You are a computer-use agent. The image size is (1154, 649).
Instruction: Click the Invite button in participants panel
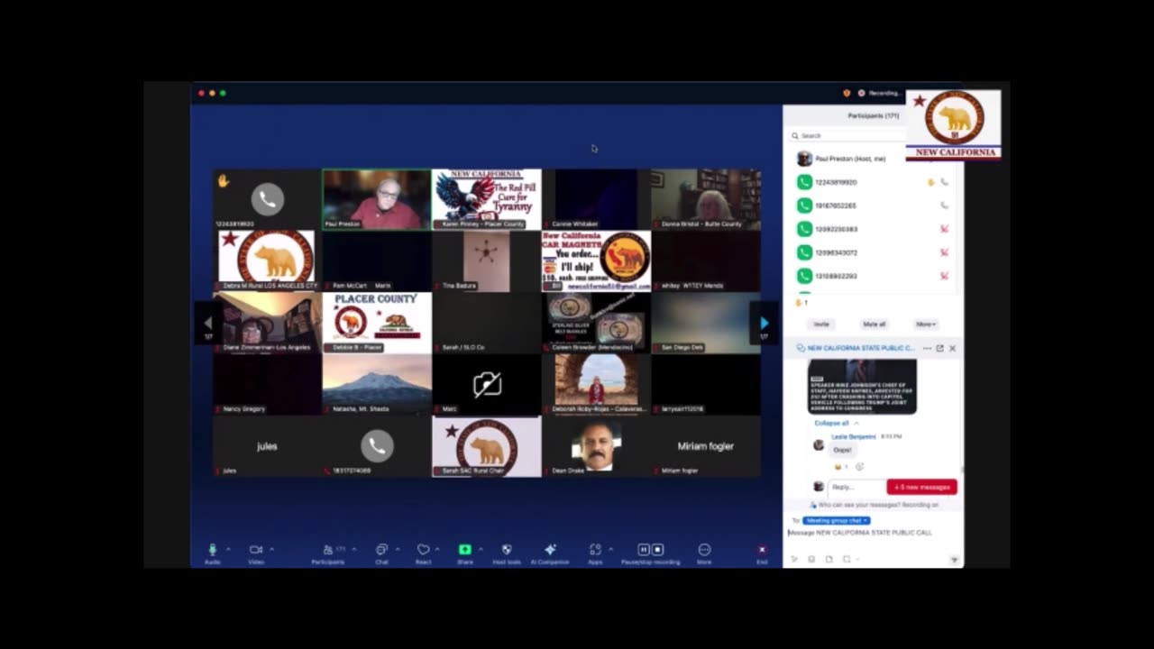tap(821, 324)
